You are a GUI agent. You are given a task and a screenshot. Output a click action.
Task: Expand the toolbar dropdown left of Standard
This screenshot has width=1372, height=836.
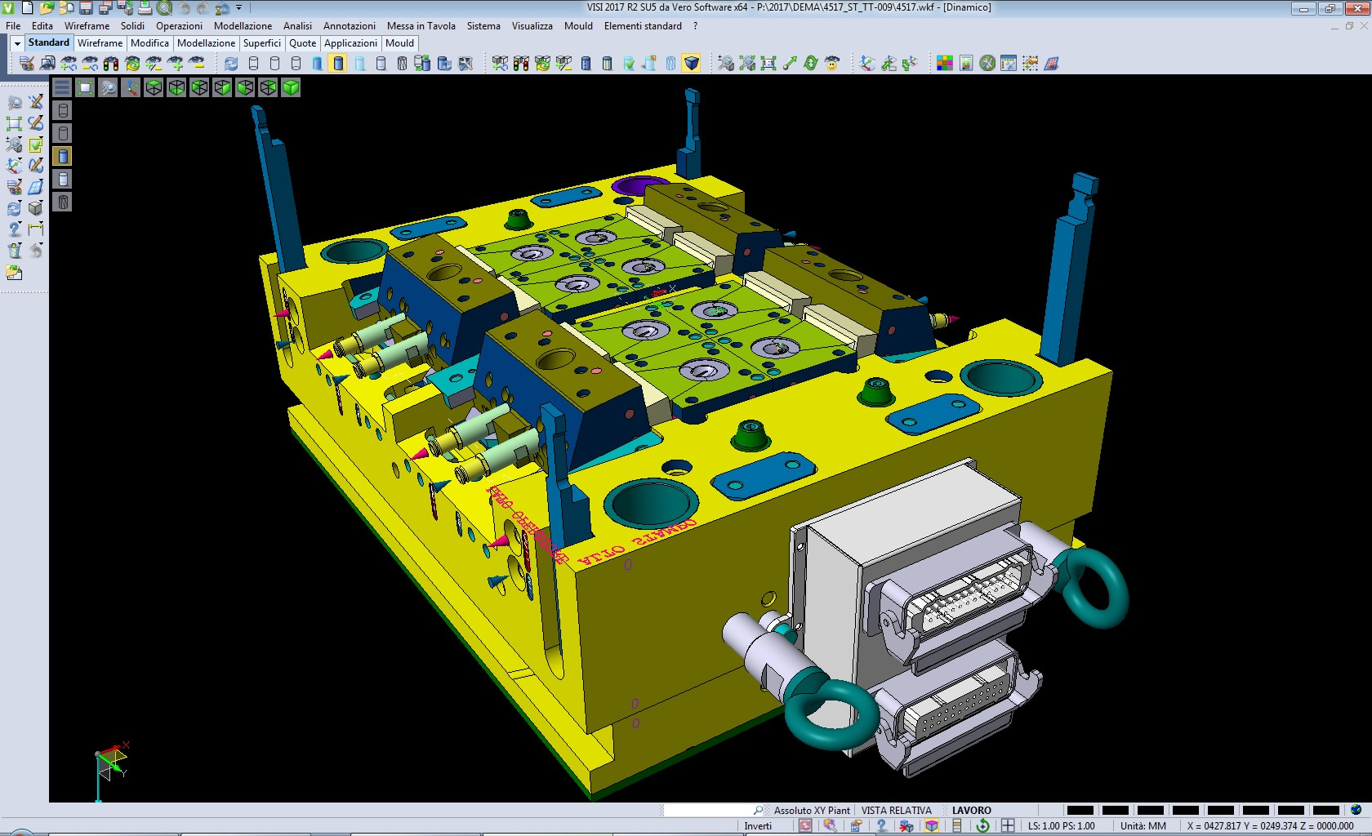(16, 43)
